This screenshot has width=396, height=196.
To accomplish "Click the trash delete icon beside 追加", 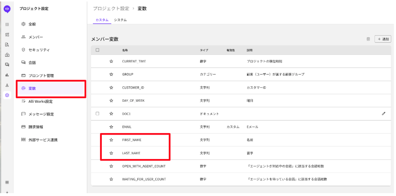I will (368, 39).
